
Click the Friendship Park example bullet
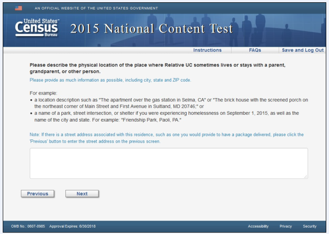tap(167, 116)
